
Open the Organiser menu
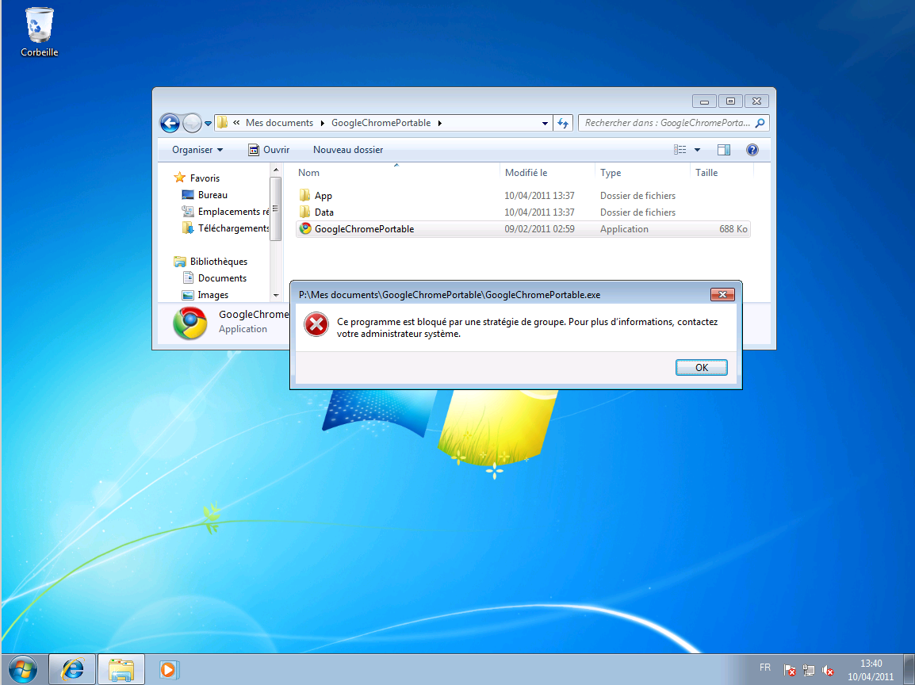197,150
